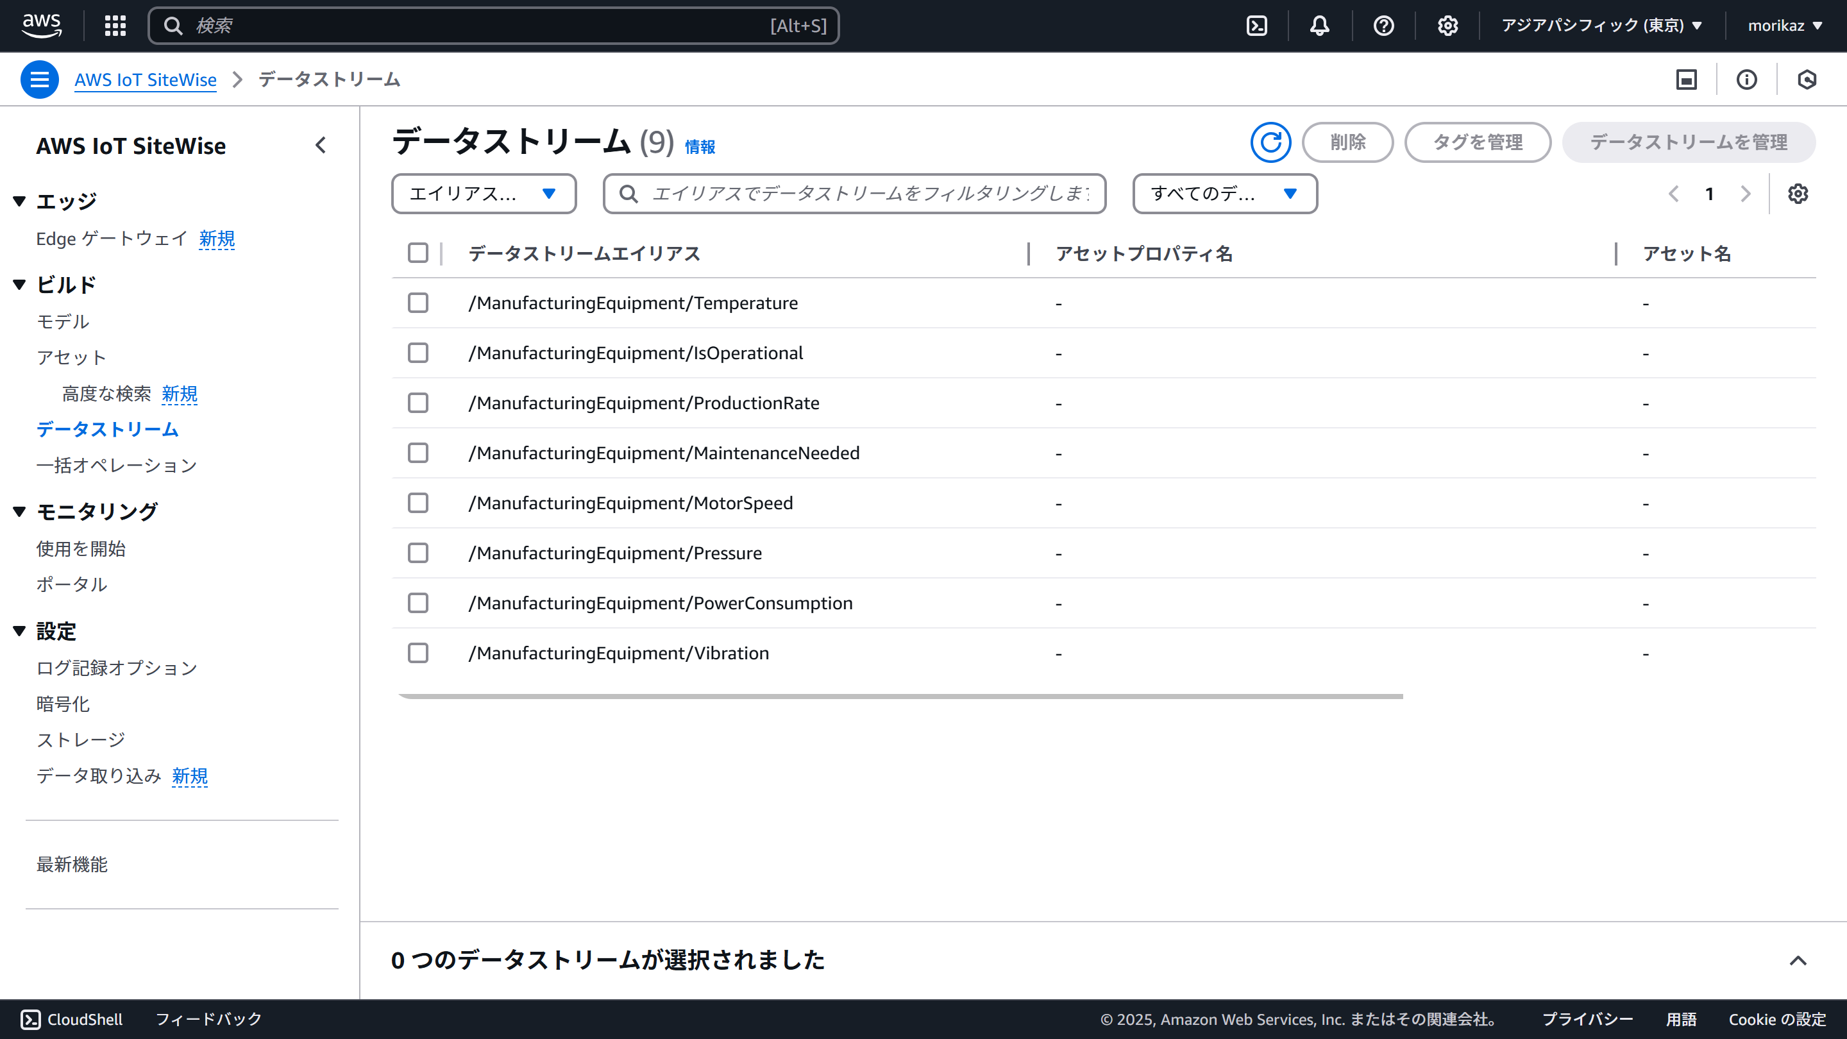Click the horizontal table scrollbar

coord(900,697)
